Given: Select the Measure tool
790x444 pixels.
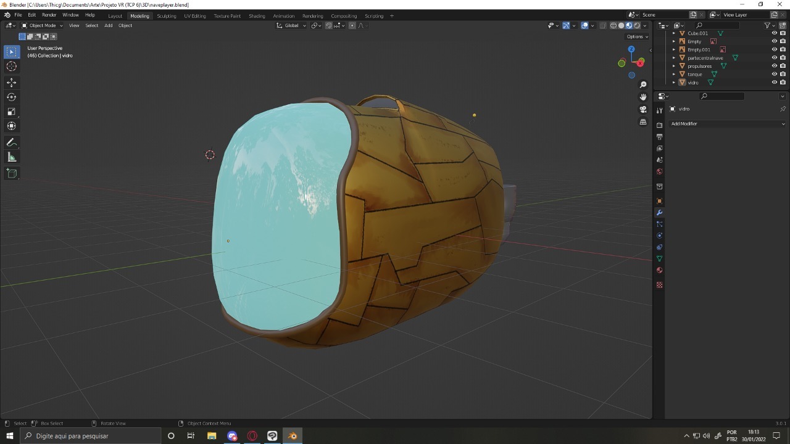Looking at the screenshot, I should click(11, 156).
